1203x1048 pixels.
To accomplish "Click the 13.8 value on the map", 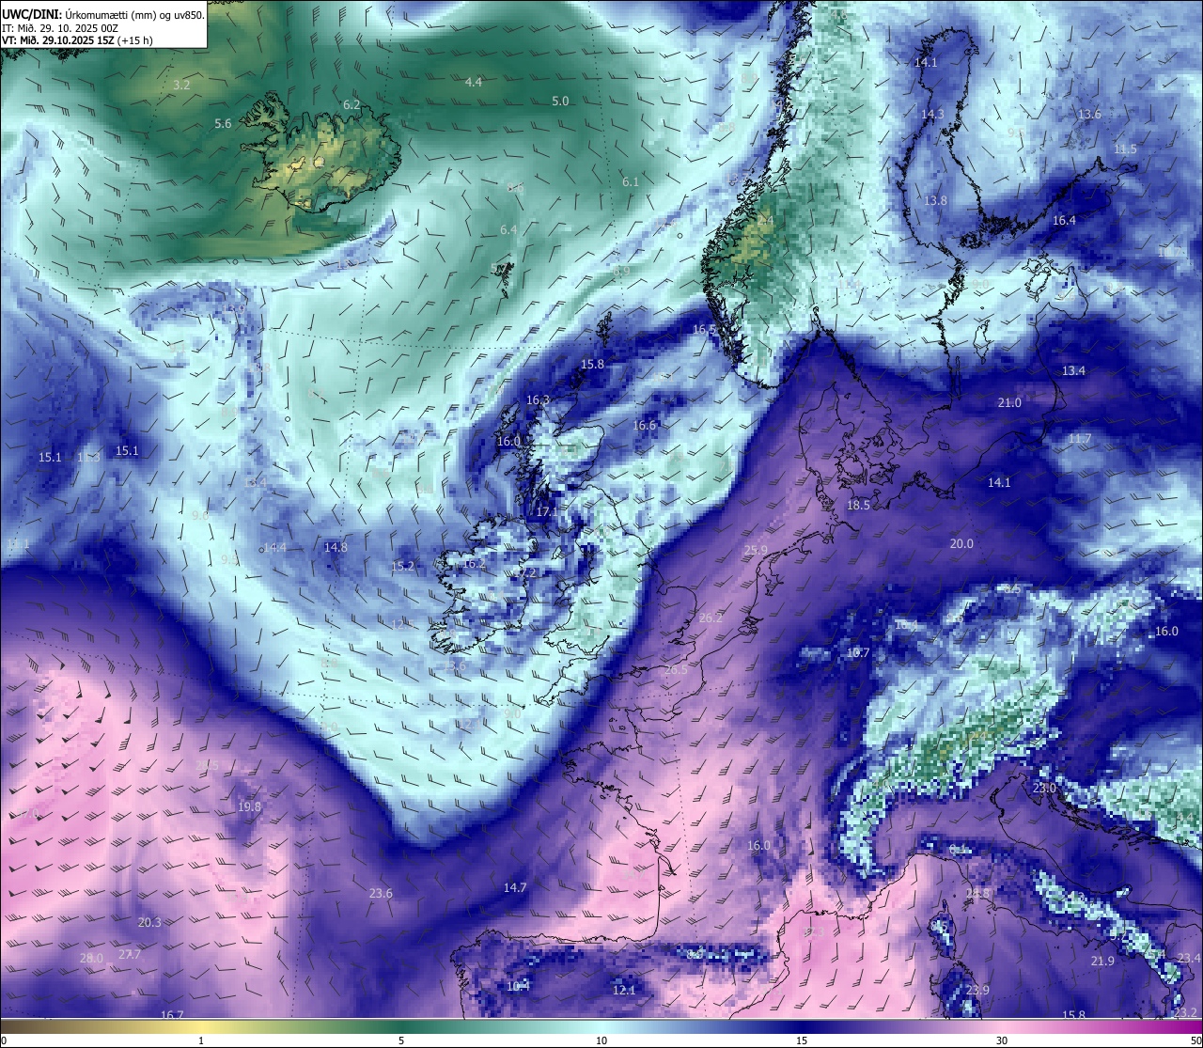I will pos(935,201).
